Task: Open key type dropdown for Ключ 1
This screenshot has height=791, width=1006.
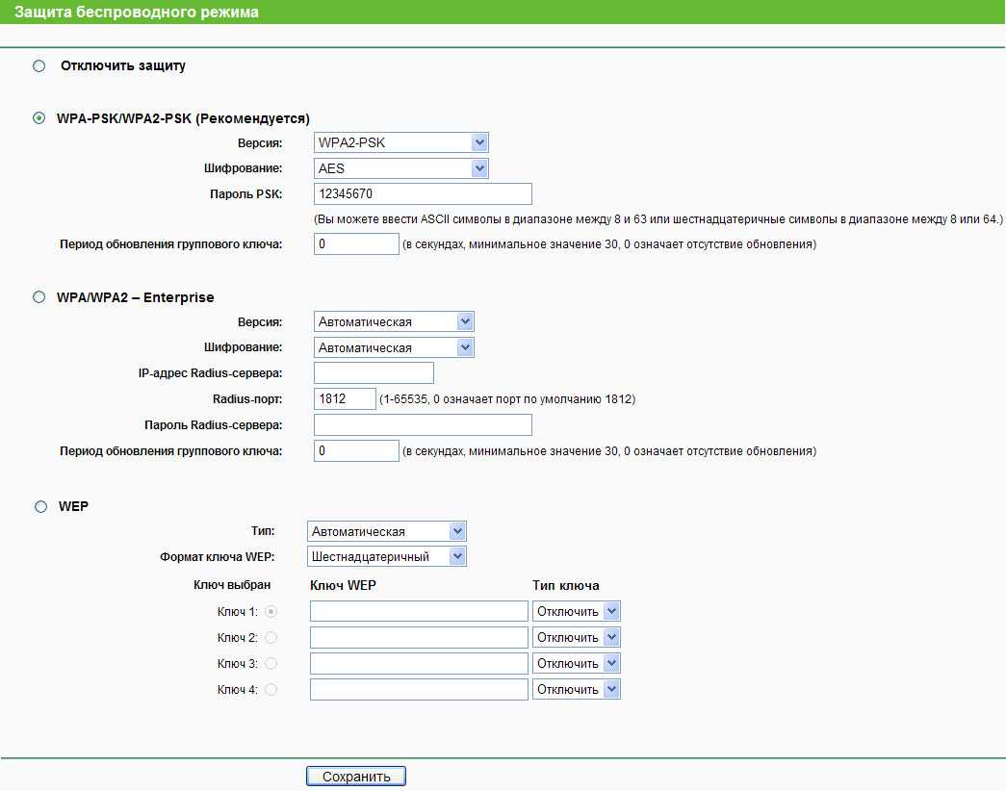Action: pyautogui.click(x=576, y=611)
